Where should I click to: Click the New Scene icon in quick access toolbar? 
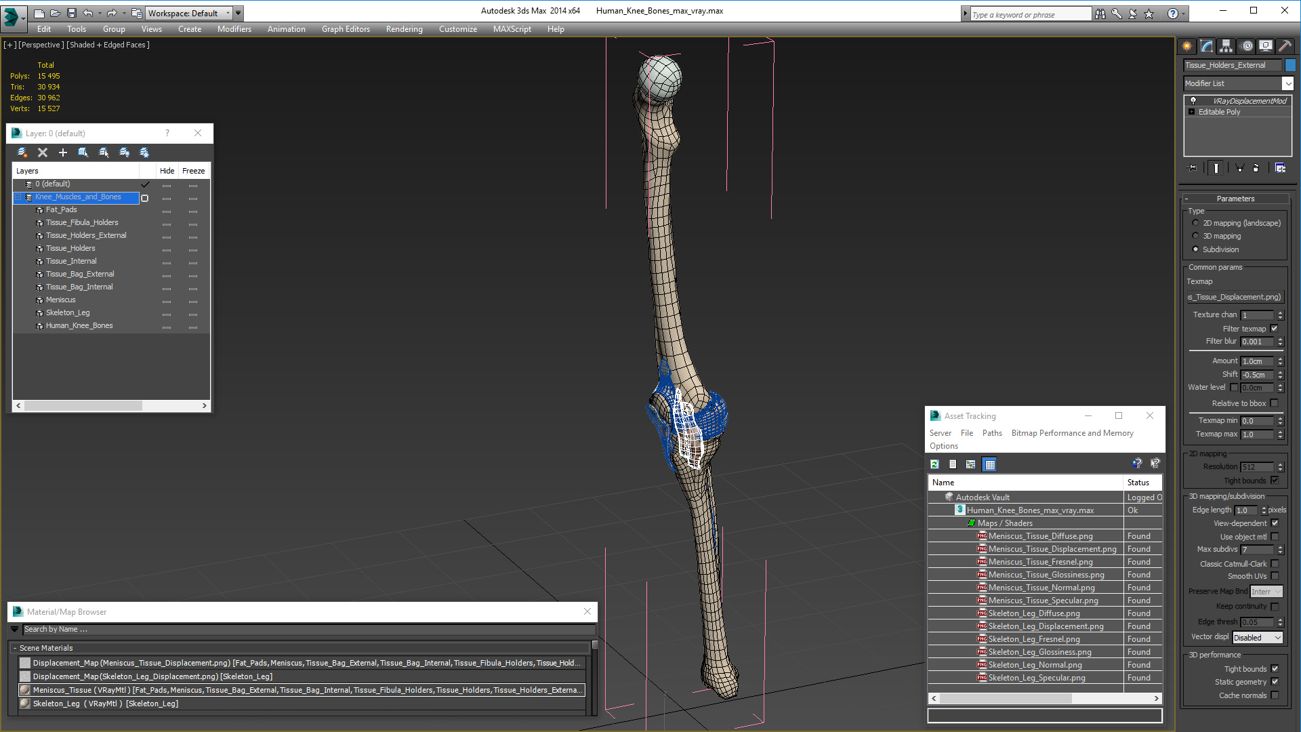[x=39, y=13]
